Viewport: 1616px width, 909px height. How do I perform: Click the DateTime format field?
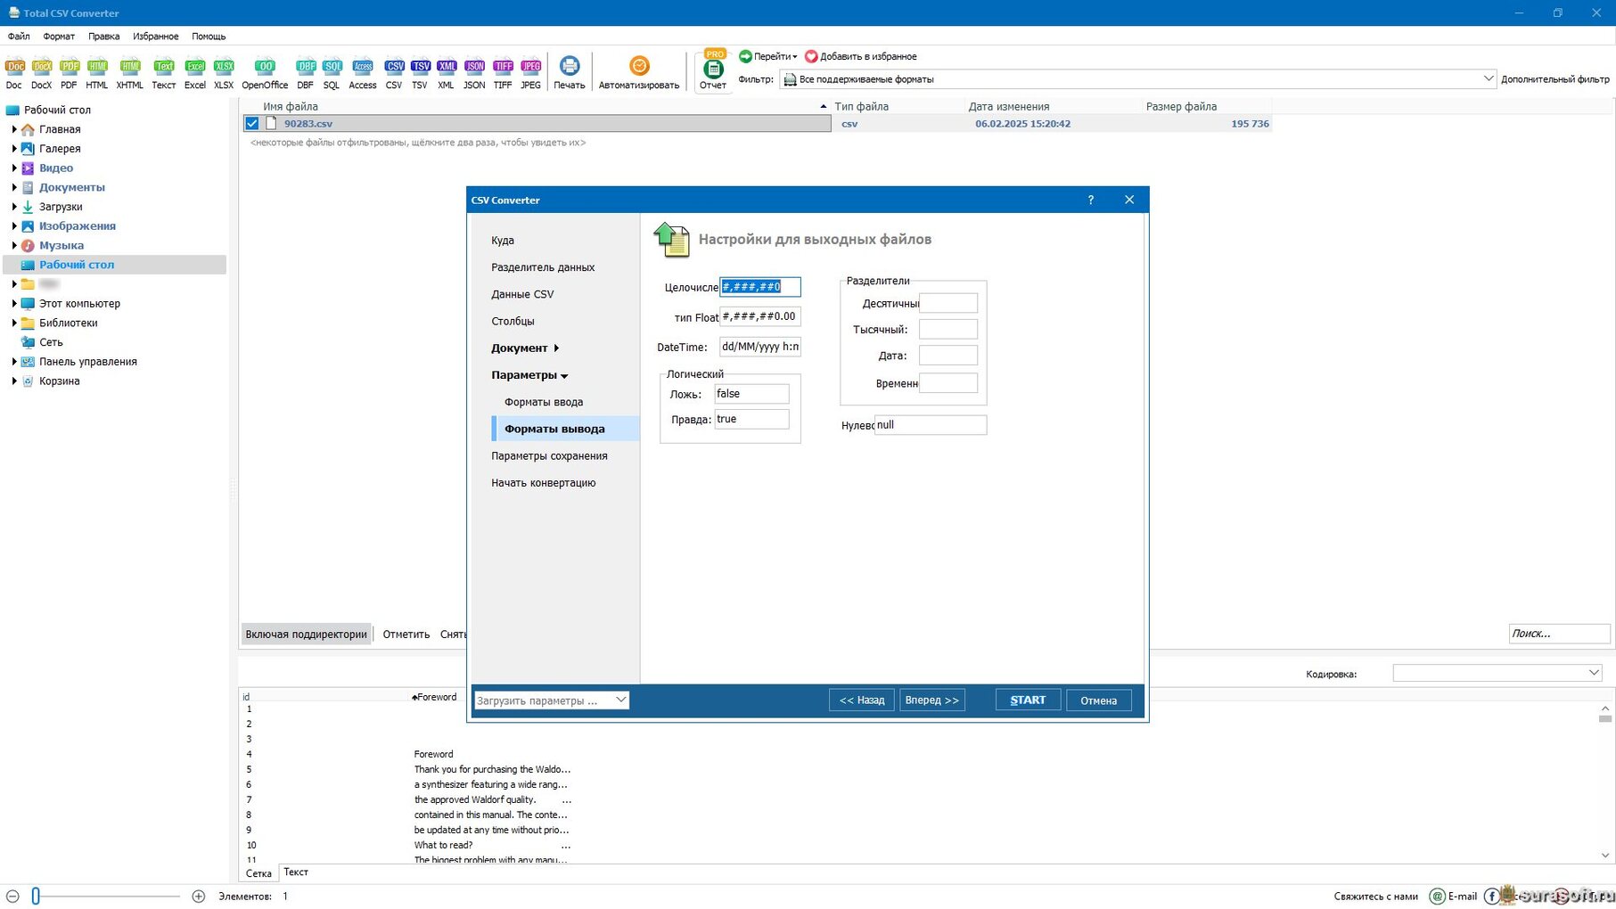tap(760, 347)
